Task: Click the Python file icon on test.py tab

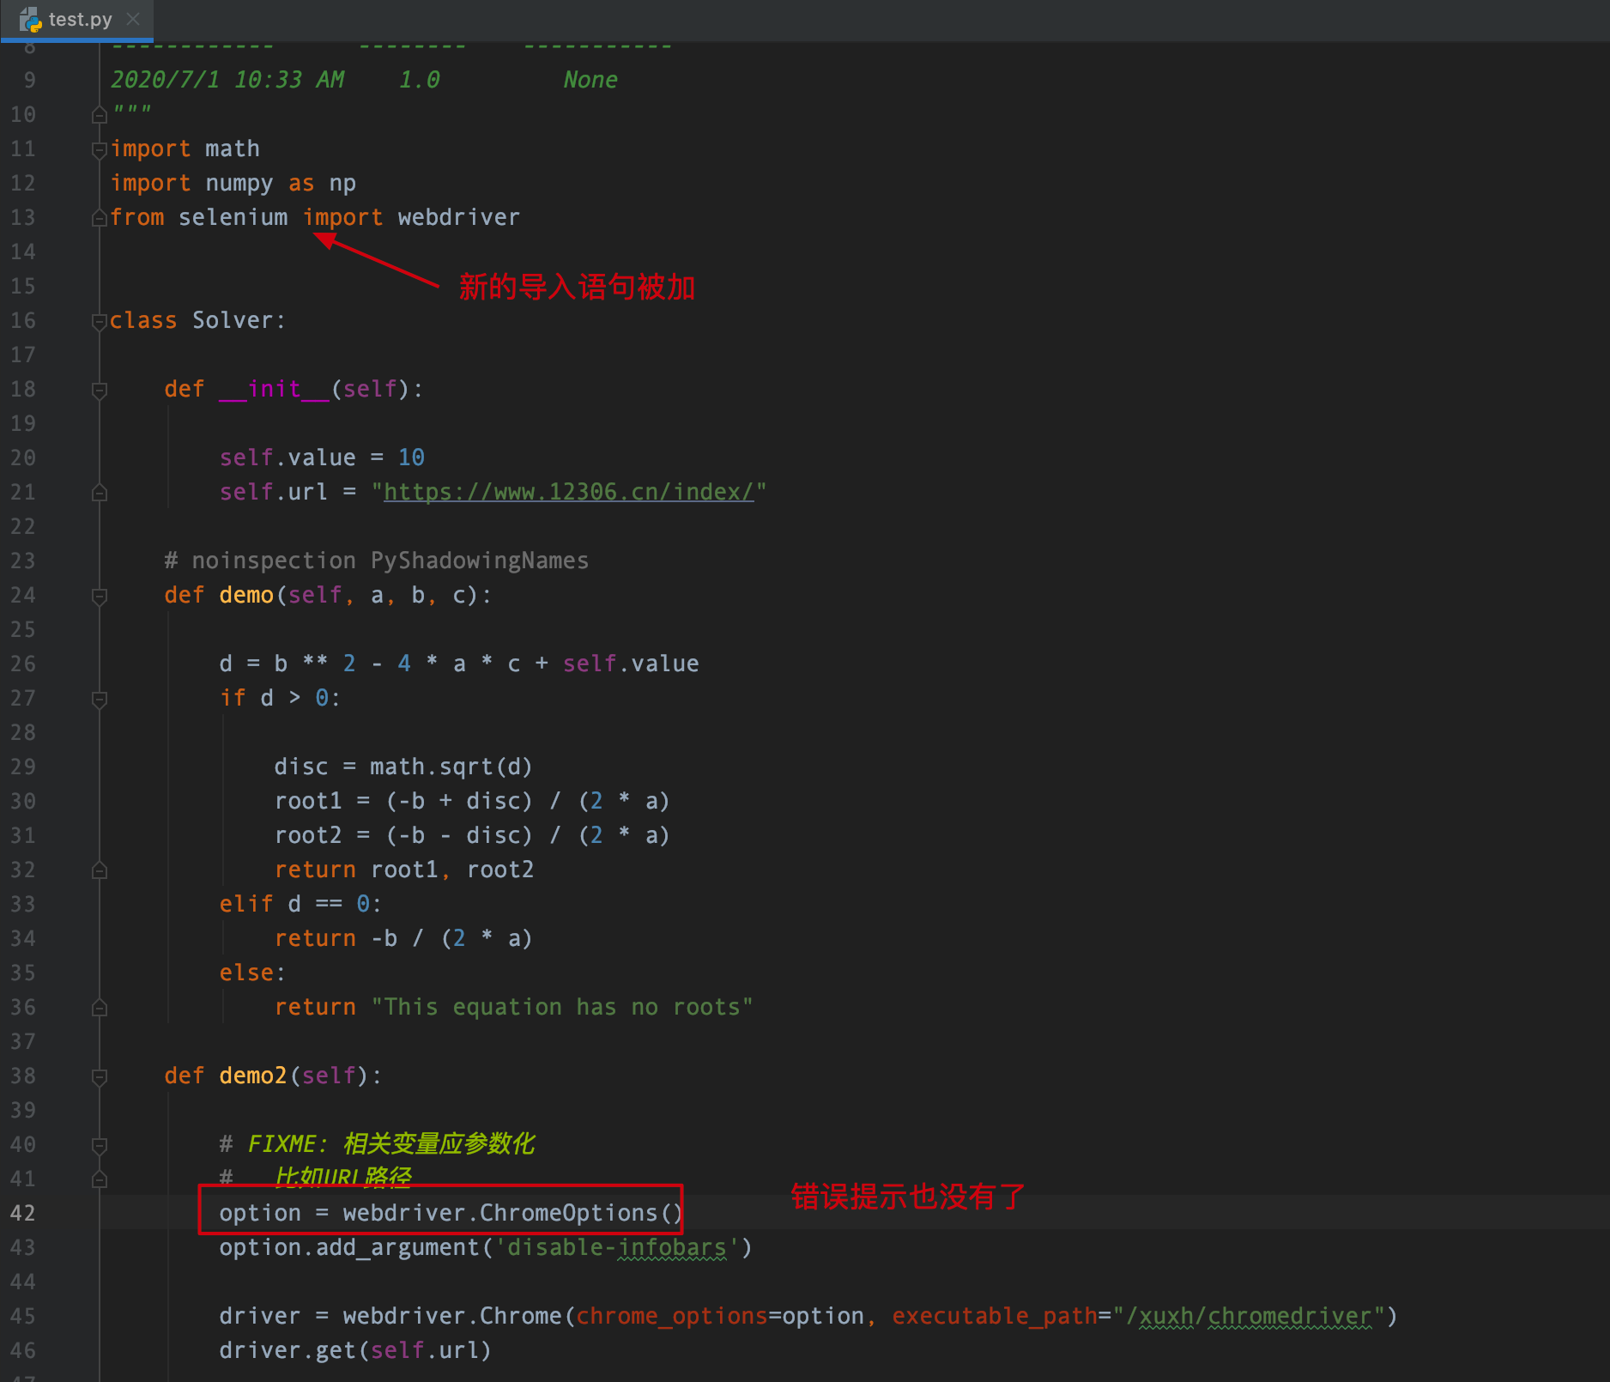Action: 31,19
